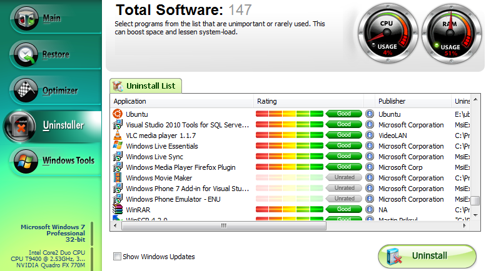Click the WinRAR books icon
The image size is (486, 271).
pyautogui.click(x=118, y=209)
